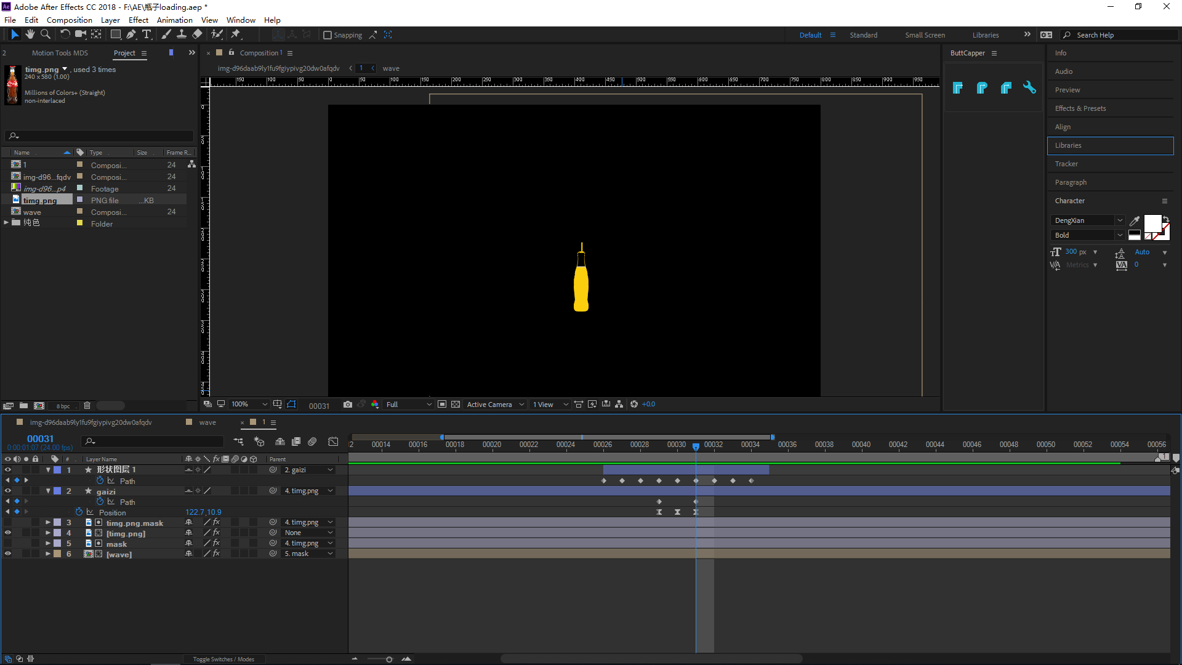Image resolution: width=1182 pixels, height=665 pixels.
Task: Delete selected project item with trash icon
Action: click(x=87, y=406)
